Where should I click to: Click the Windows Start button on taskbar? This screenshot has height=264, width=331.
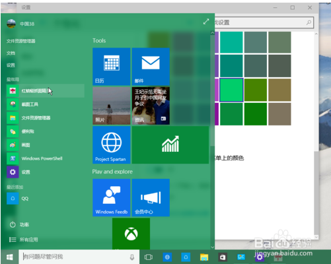(10, 257)
